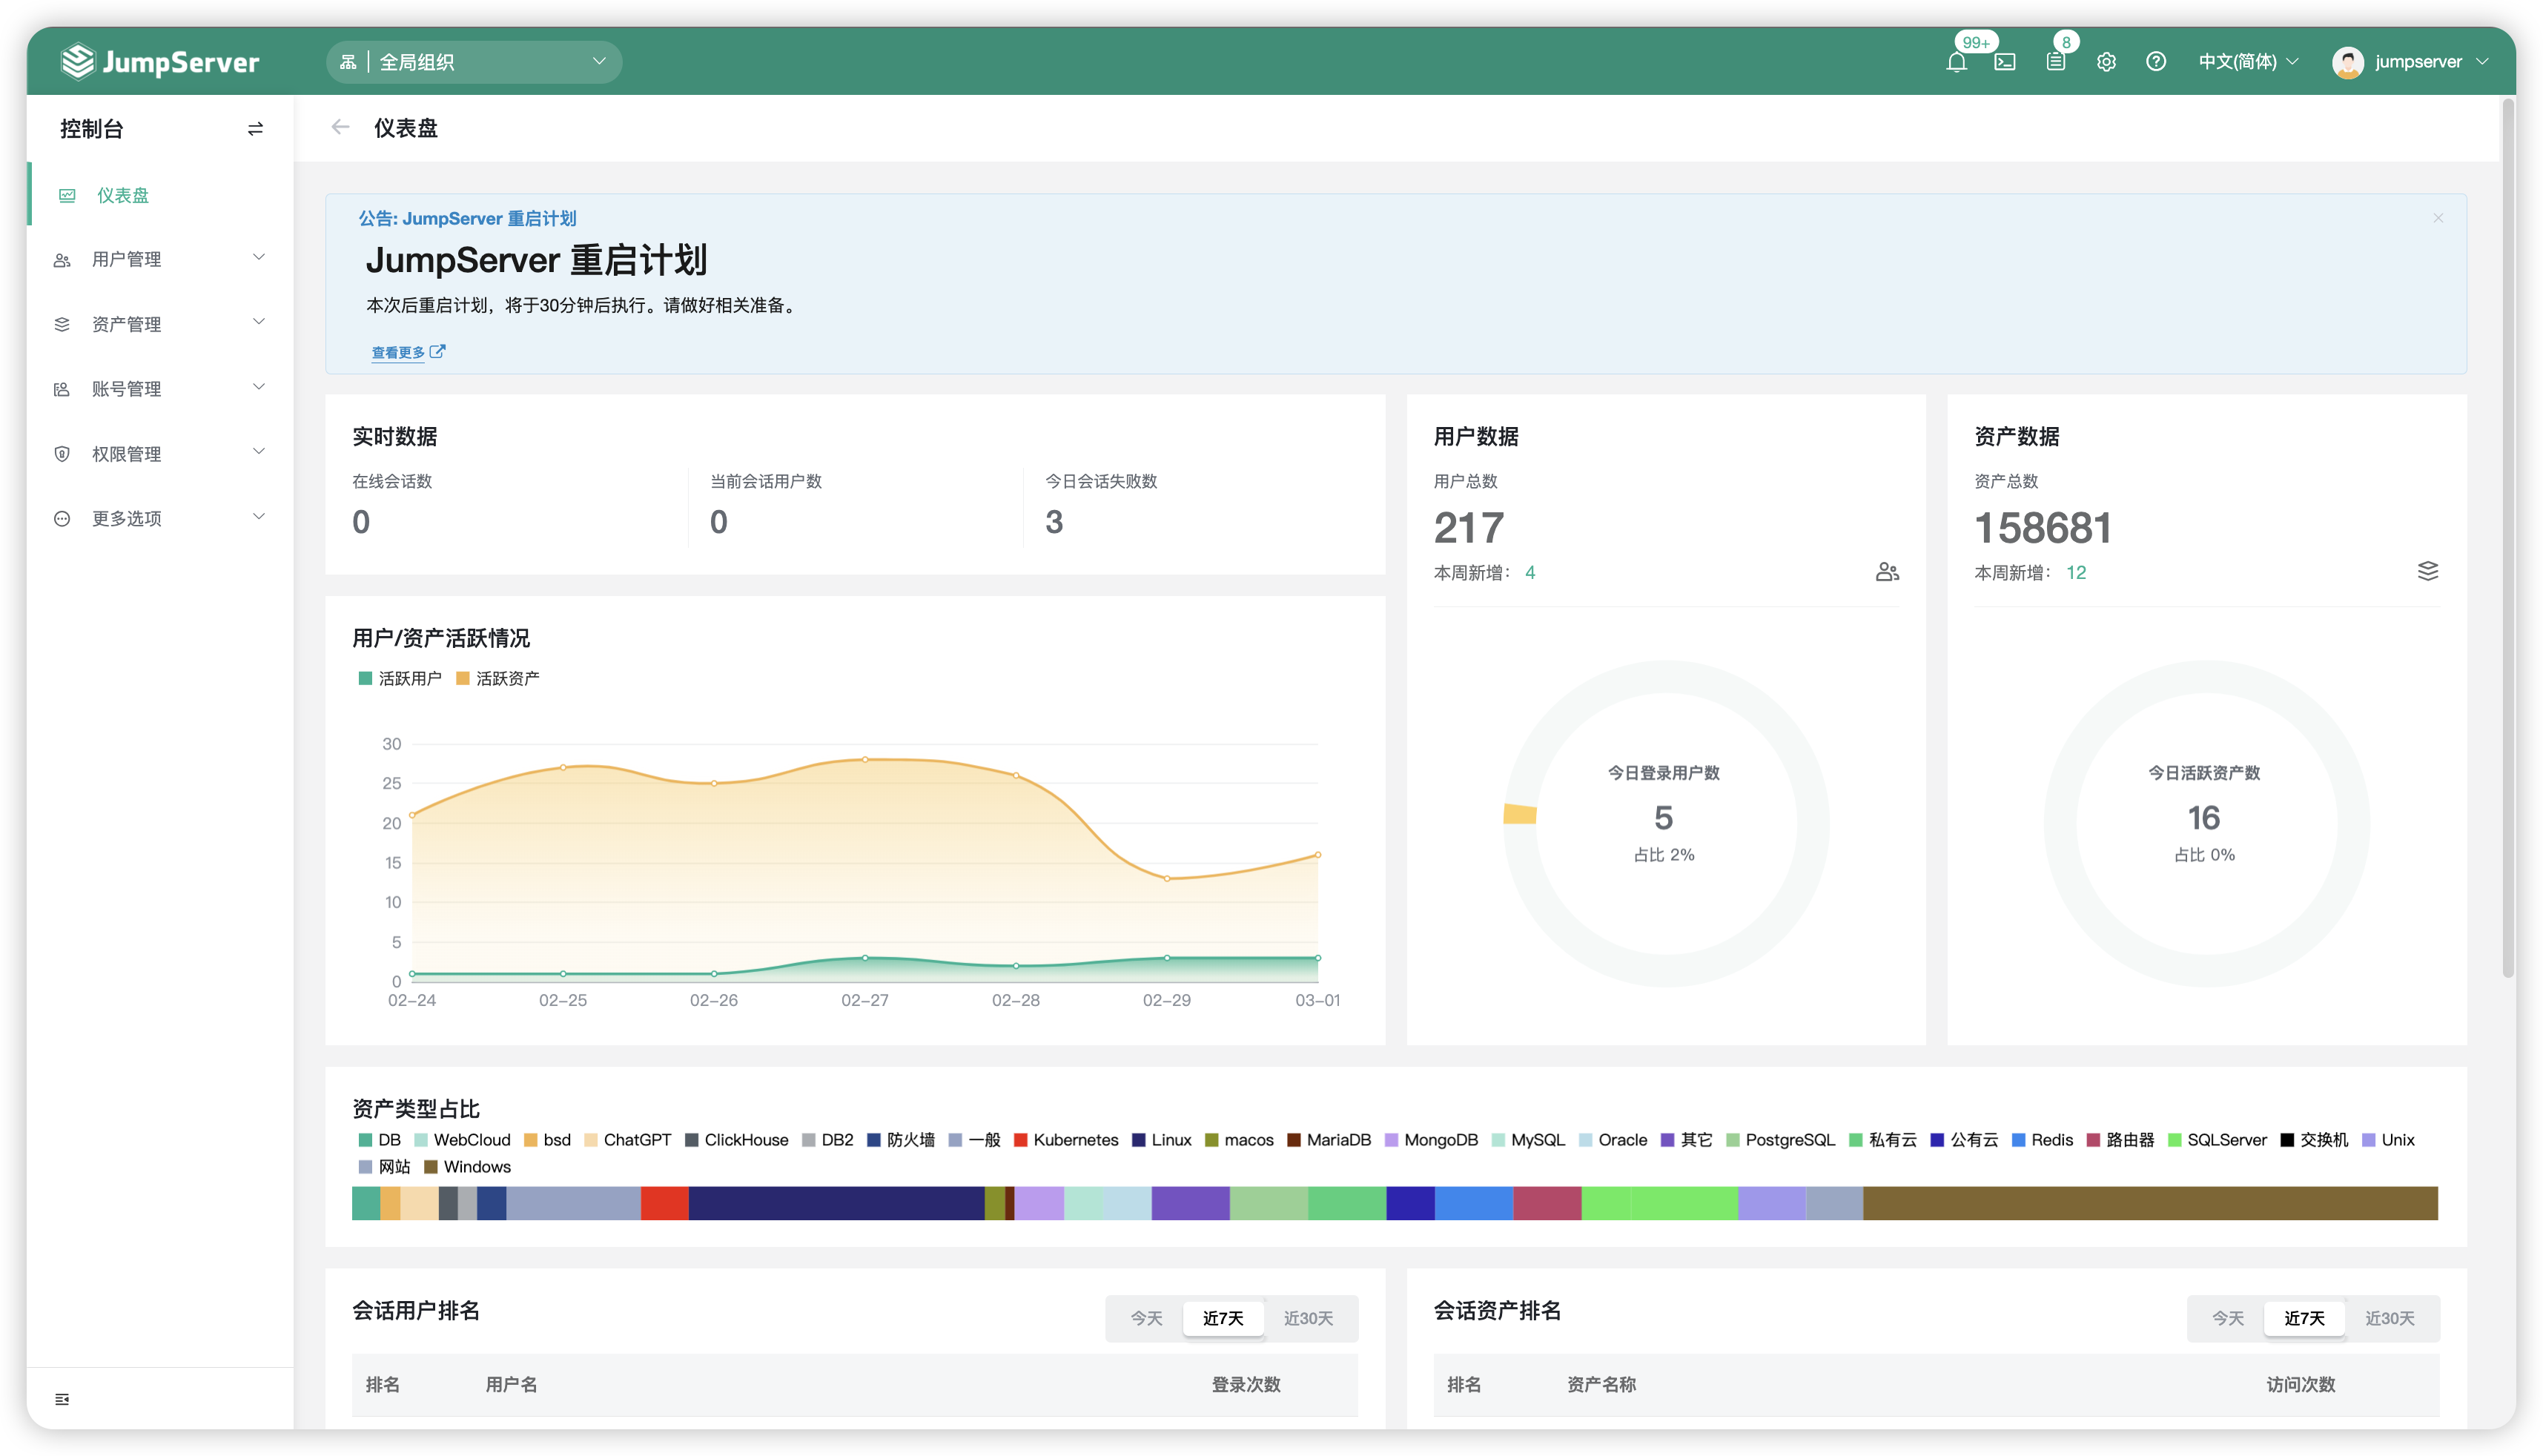
Task: Go back using the arrow icon
Action: 340,127
